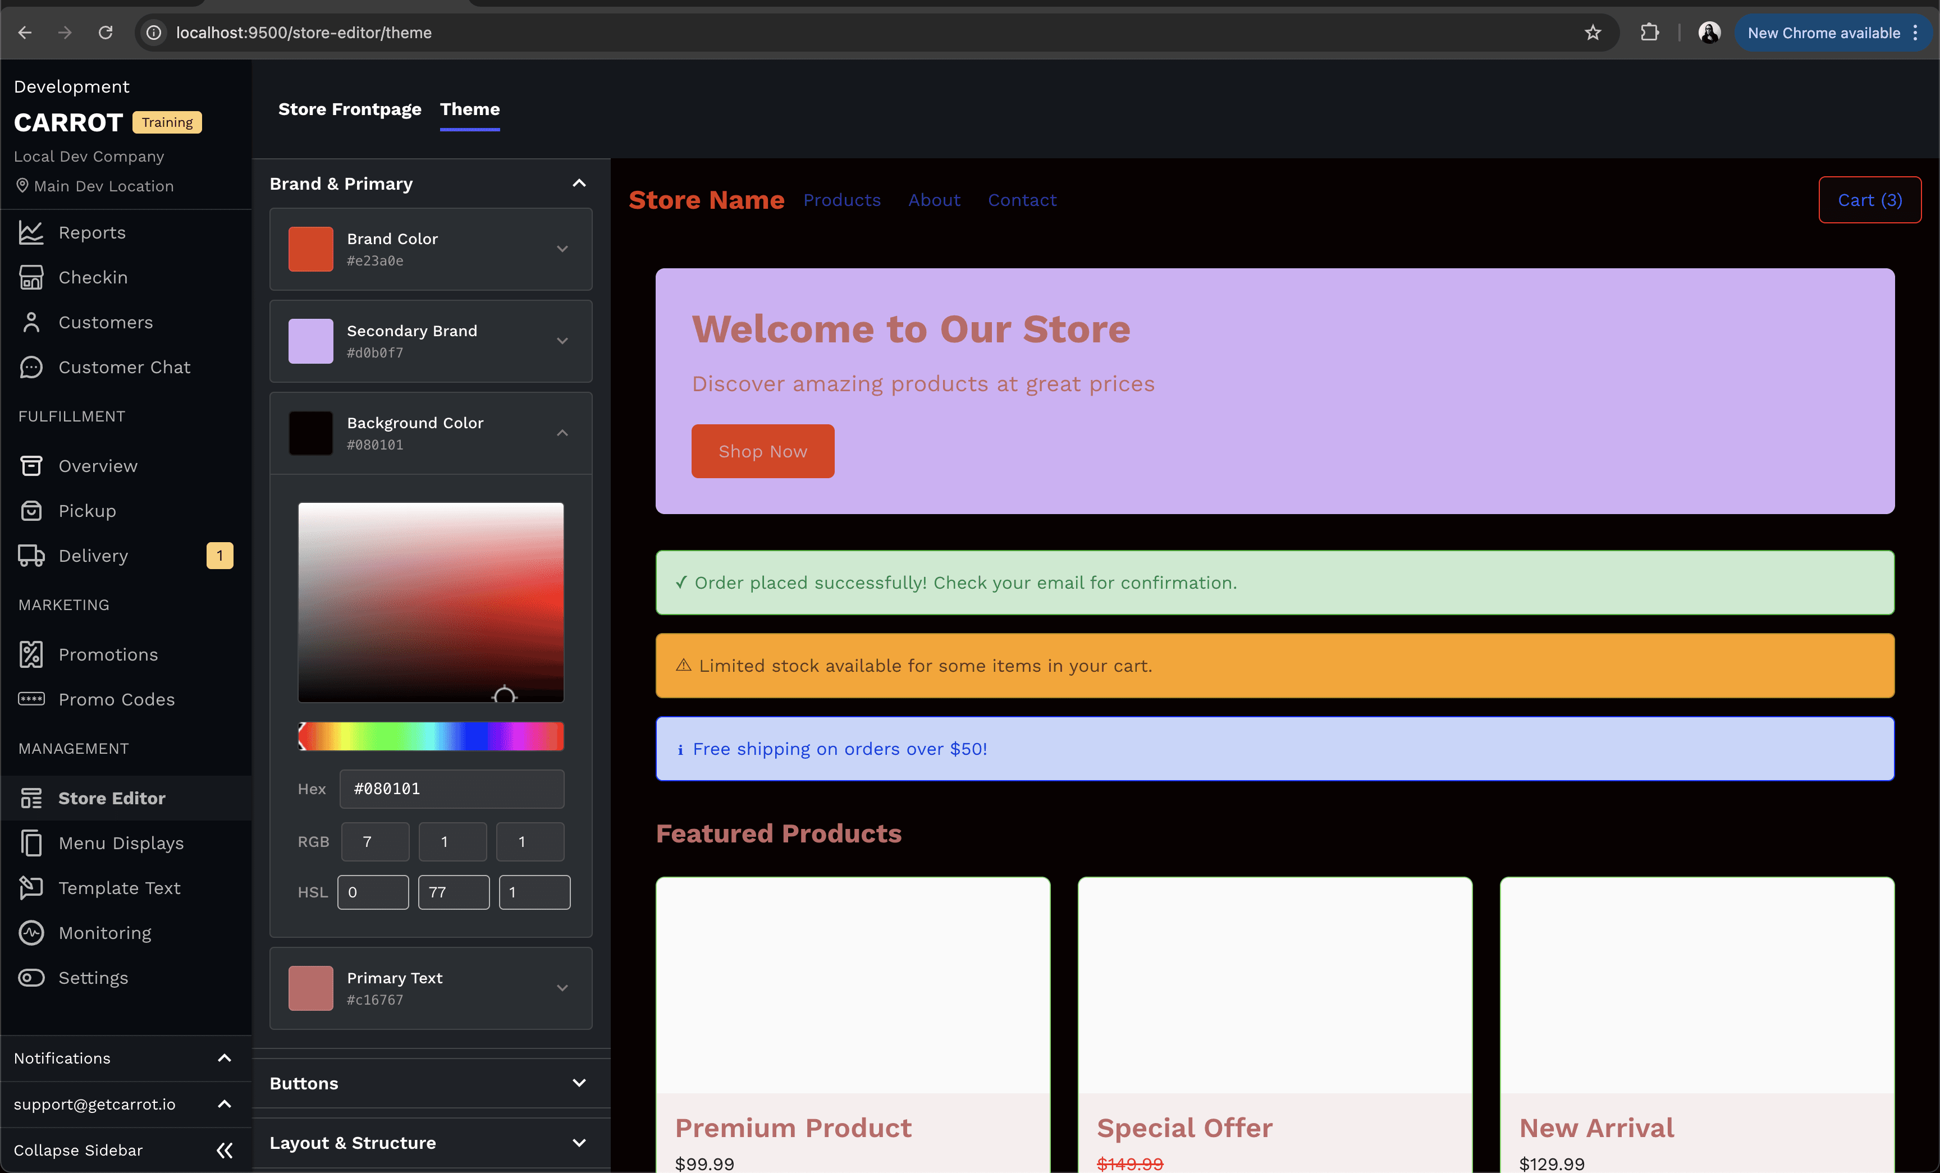Click the Template Text icon
Image resolution: width=1940 pixels, height=1173 pixels.
coord(31,888)
